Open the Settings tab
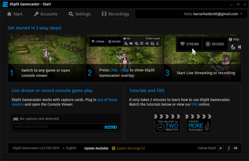 point(79,14)
